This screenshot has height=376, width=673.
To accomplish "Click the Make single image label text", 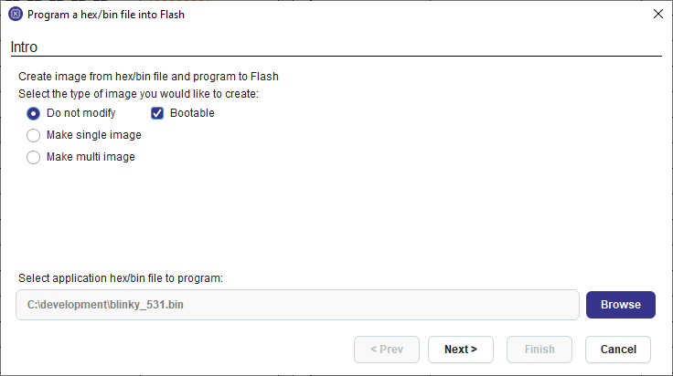I will (x=94, y=135).
